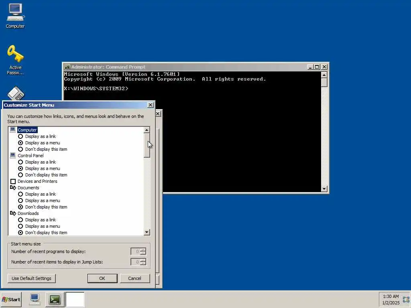Minimize the Command Prompt window
Viewport: 411px width, 308px height.
(310, 67)
